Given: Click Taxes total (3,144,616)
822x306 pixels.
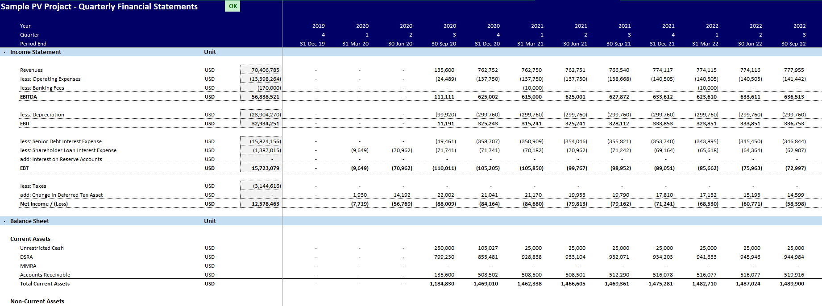Looking at the screenshot, I should [x=261, y=186].
